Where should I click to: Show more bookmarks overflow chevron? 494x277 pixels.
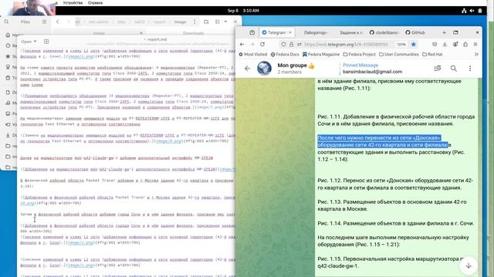[x=476, y=55]
